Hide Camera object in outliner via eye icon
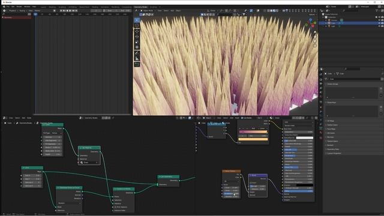384x216 pixels. tap(379, 20)
